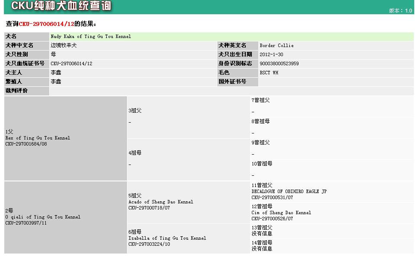Click dog name Nady Kaka of Ying Gu Tou Kennel
This screenshot has height=260, width=416.
pos(91,37)
